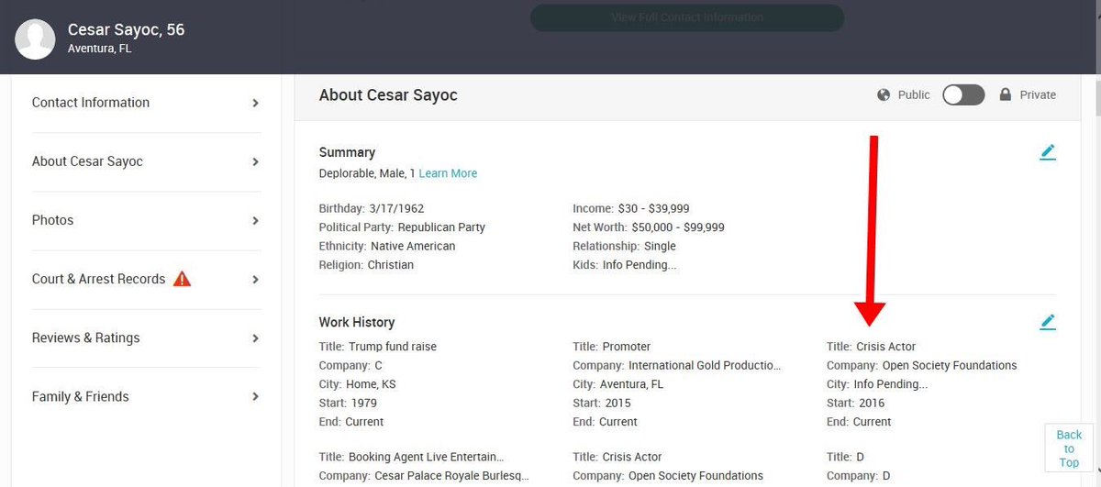Edit the Work History pencil icon
This screenshot has width=1101, height=487.
pyautogui.click(x=1048, y=322)
